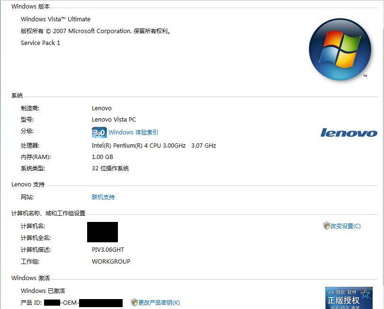Click the 型号 label
Image resolution: width=384 pixels, height=309 pixels.
[x=27, y=119]
